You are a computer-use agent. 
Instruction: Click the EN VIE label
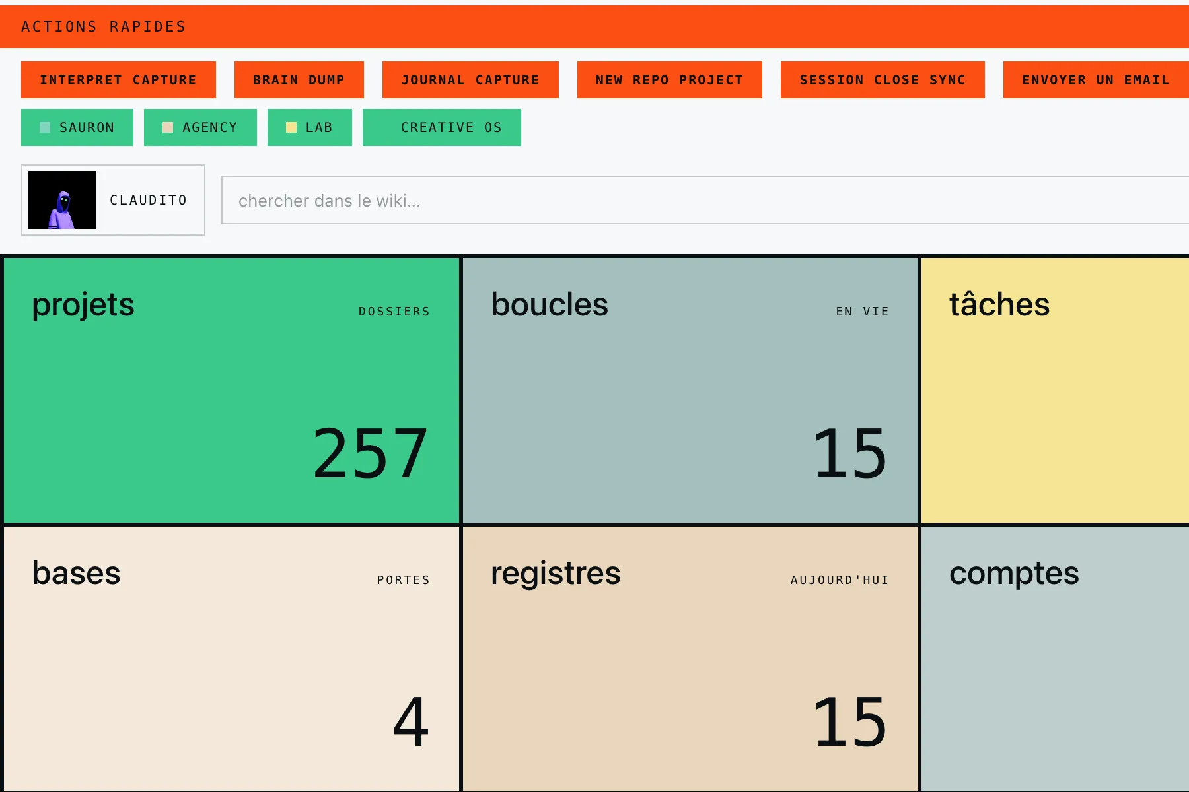(863, 312)
